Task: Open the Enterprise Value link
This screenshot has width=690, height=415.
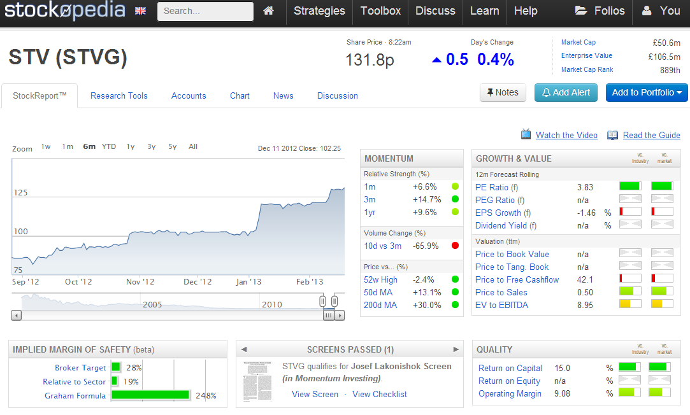Action: tap(587, 55)
